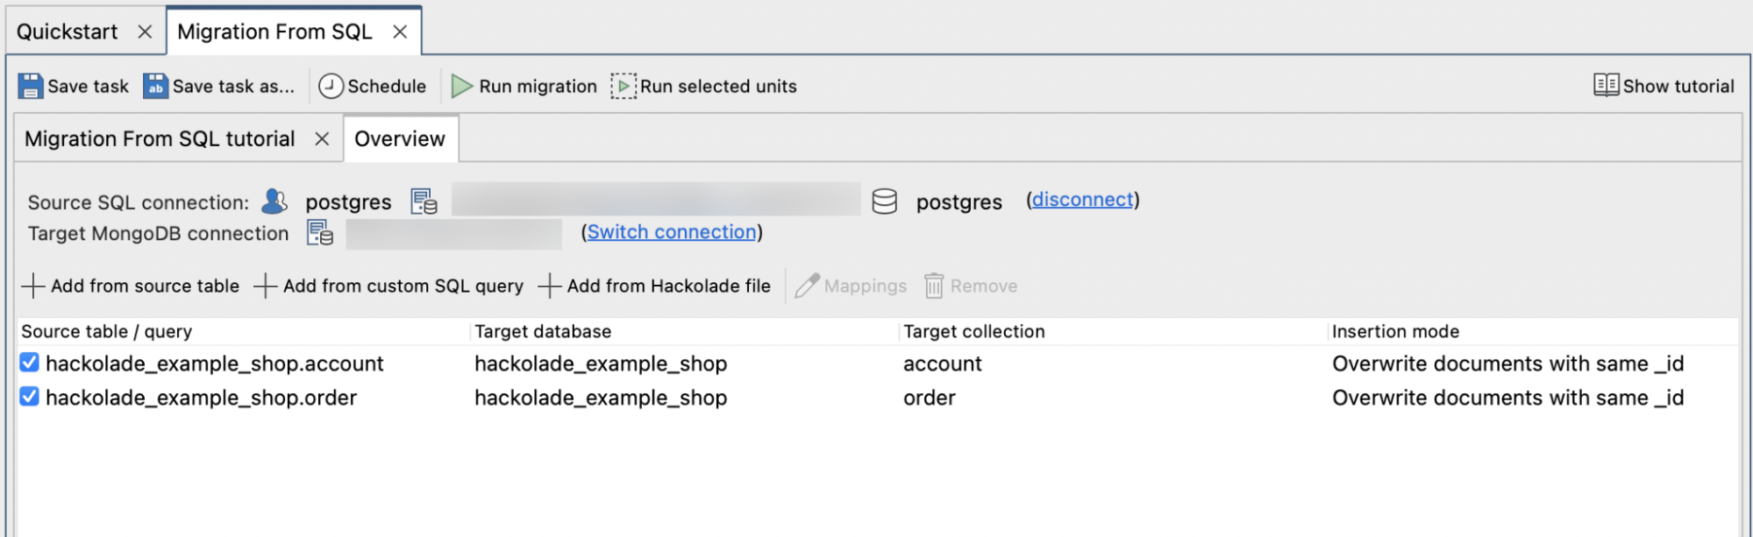Uncheck the hackolade_example_shop.account row
This screenshot has width=1753, height=537.
coord(29,363)
